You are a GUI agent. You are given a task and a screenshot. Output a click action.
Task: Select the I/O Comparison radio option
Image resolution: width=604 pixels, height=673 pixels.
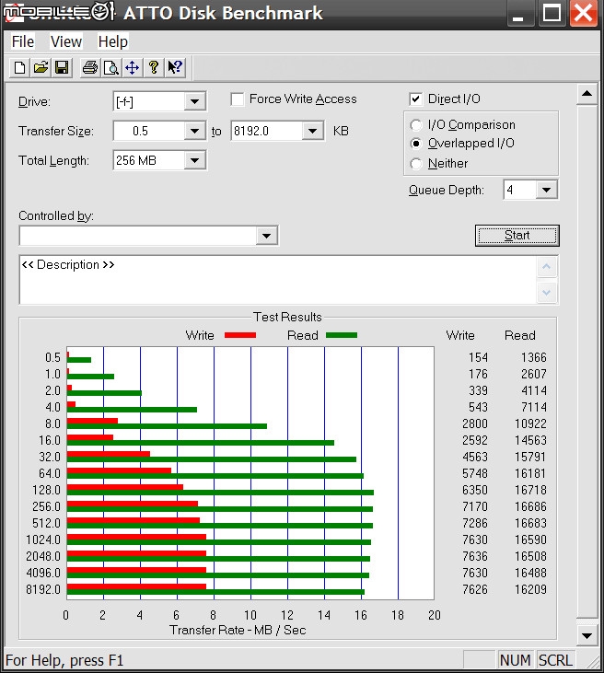click(415, 125)
